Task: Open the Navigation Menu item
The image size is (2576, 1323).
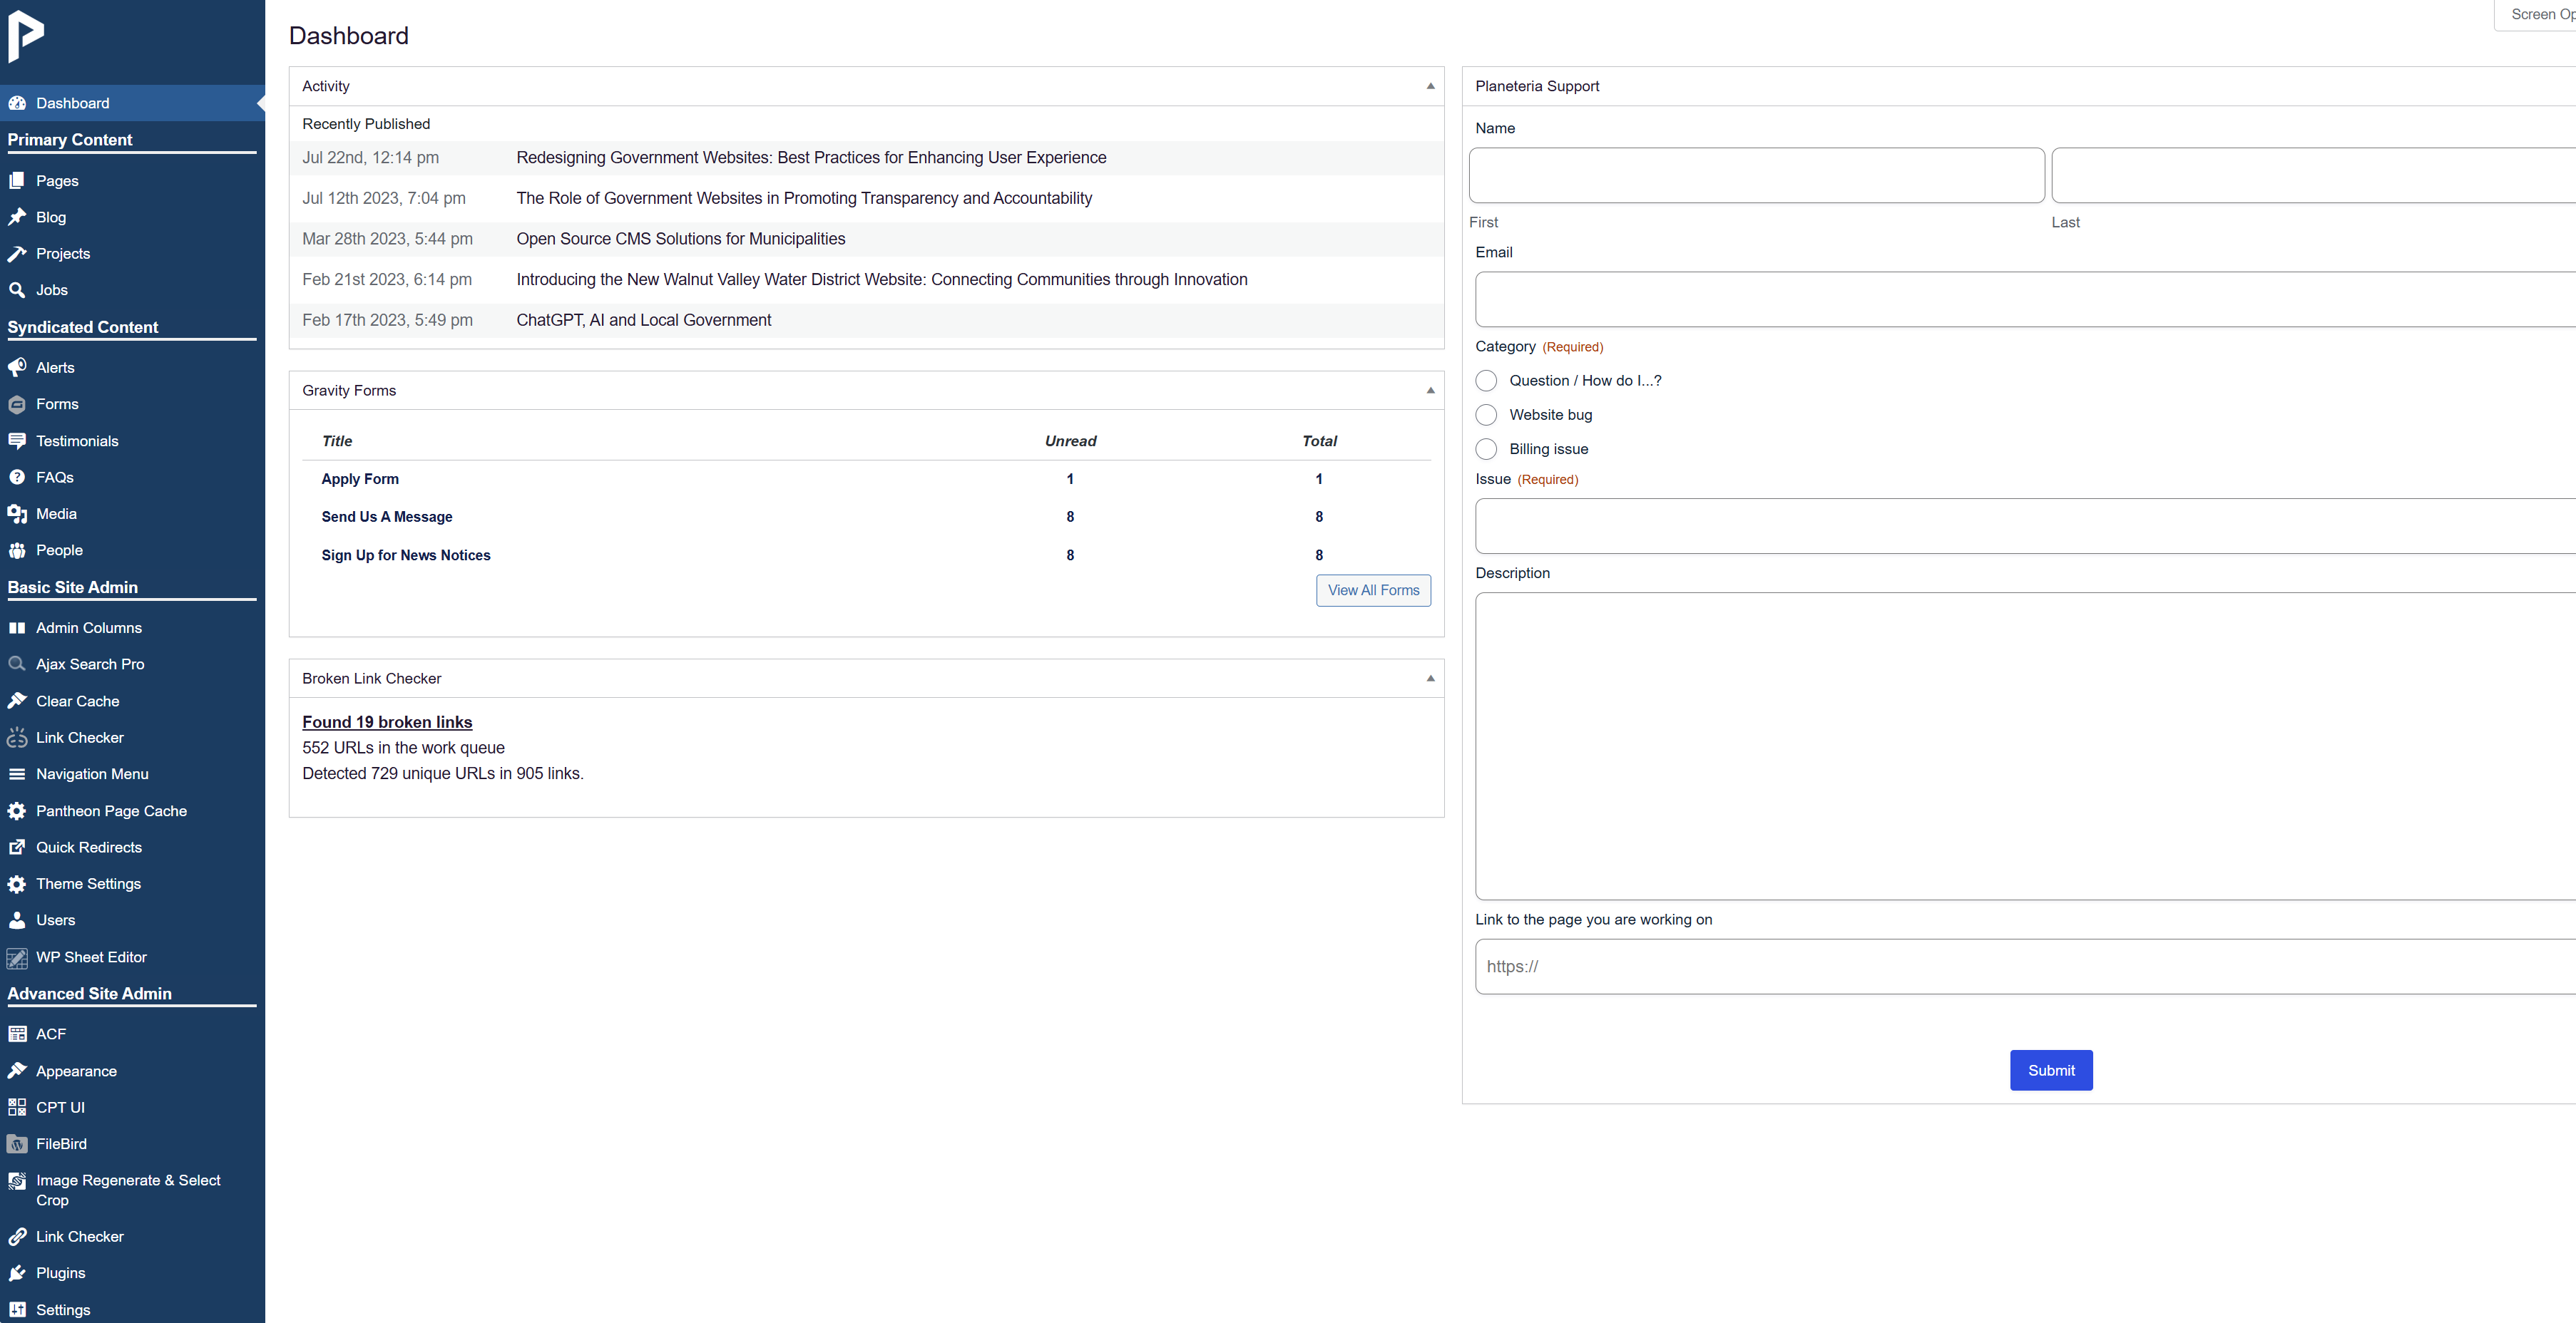Action: click(92, 774)
